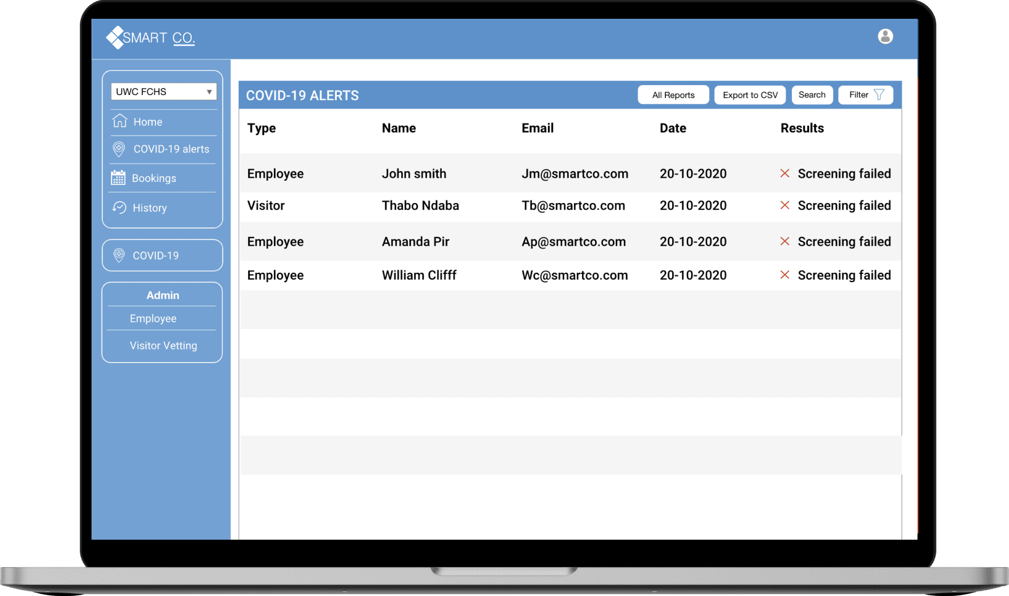Open Bookings in the sidebar

click(154, 178)
